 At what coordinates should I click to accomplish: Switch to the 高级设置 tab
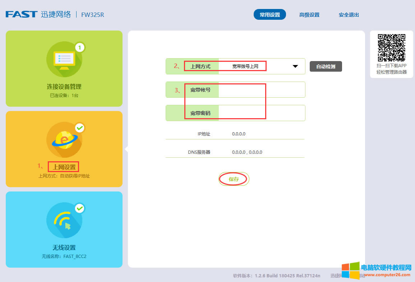[x=309, y=15]
